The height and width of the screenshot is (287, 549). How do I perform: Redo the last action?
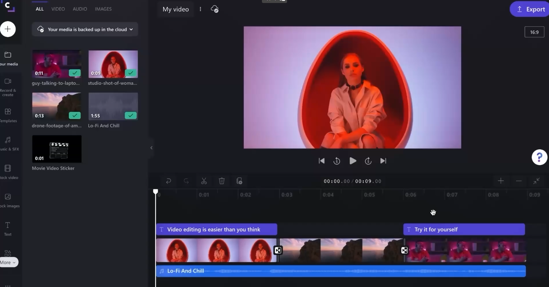[186, 181]
